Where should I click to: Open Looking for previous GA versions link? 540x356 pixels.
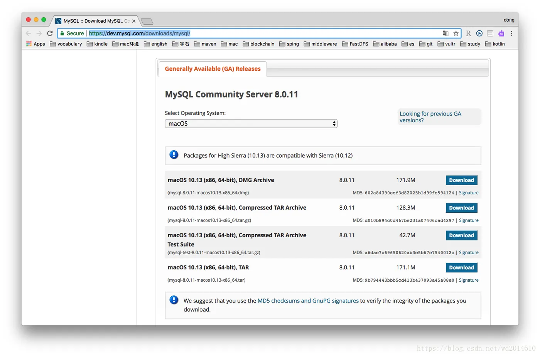(x=430, y=117)
